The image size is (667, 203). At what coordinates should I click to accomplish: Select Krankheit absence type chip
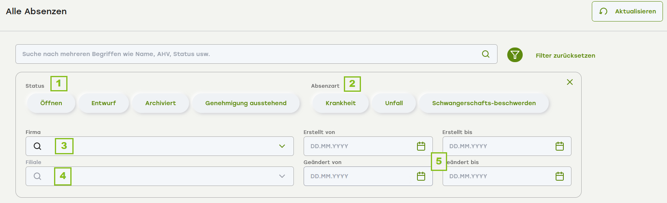pyautogui.click(x=341, y=103)
